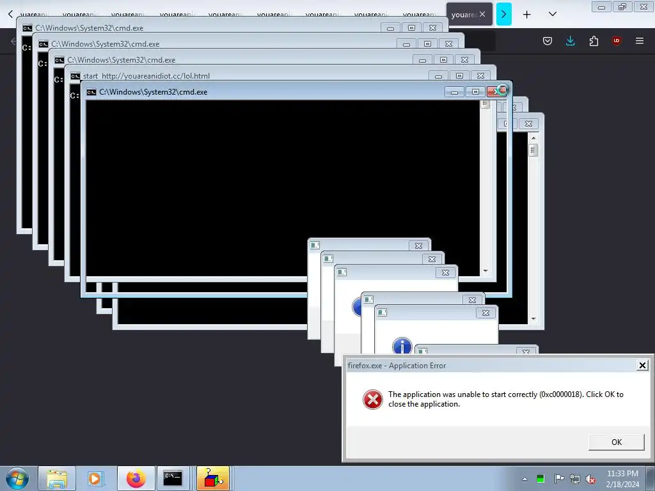The height and width of the screenshot is (491, 655).
Task: Minimize the Firefox browser window
Action: (x=601, y=7)
